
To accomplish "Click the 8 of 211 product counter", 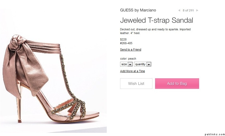I will 188,10.
